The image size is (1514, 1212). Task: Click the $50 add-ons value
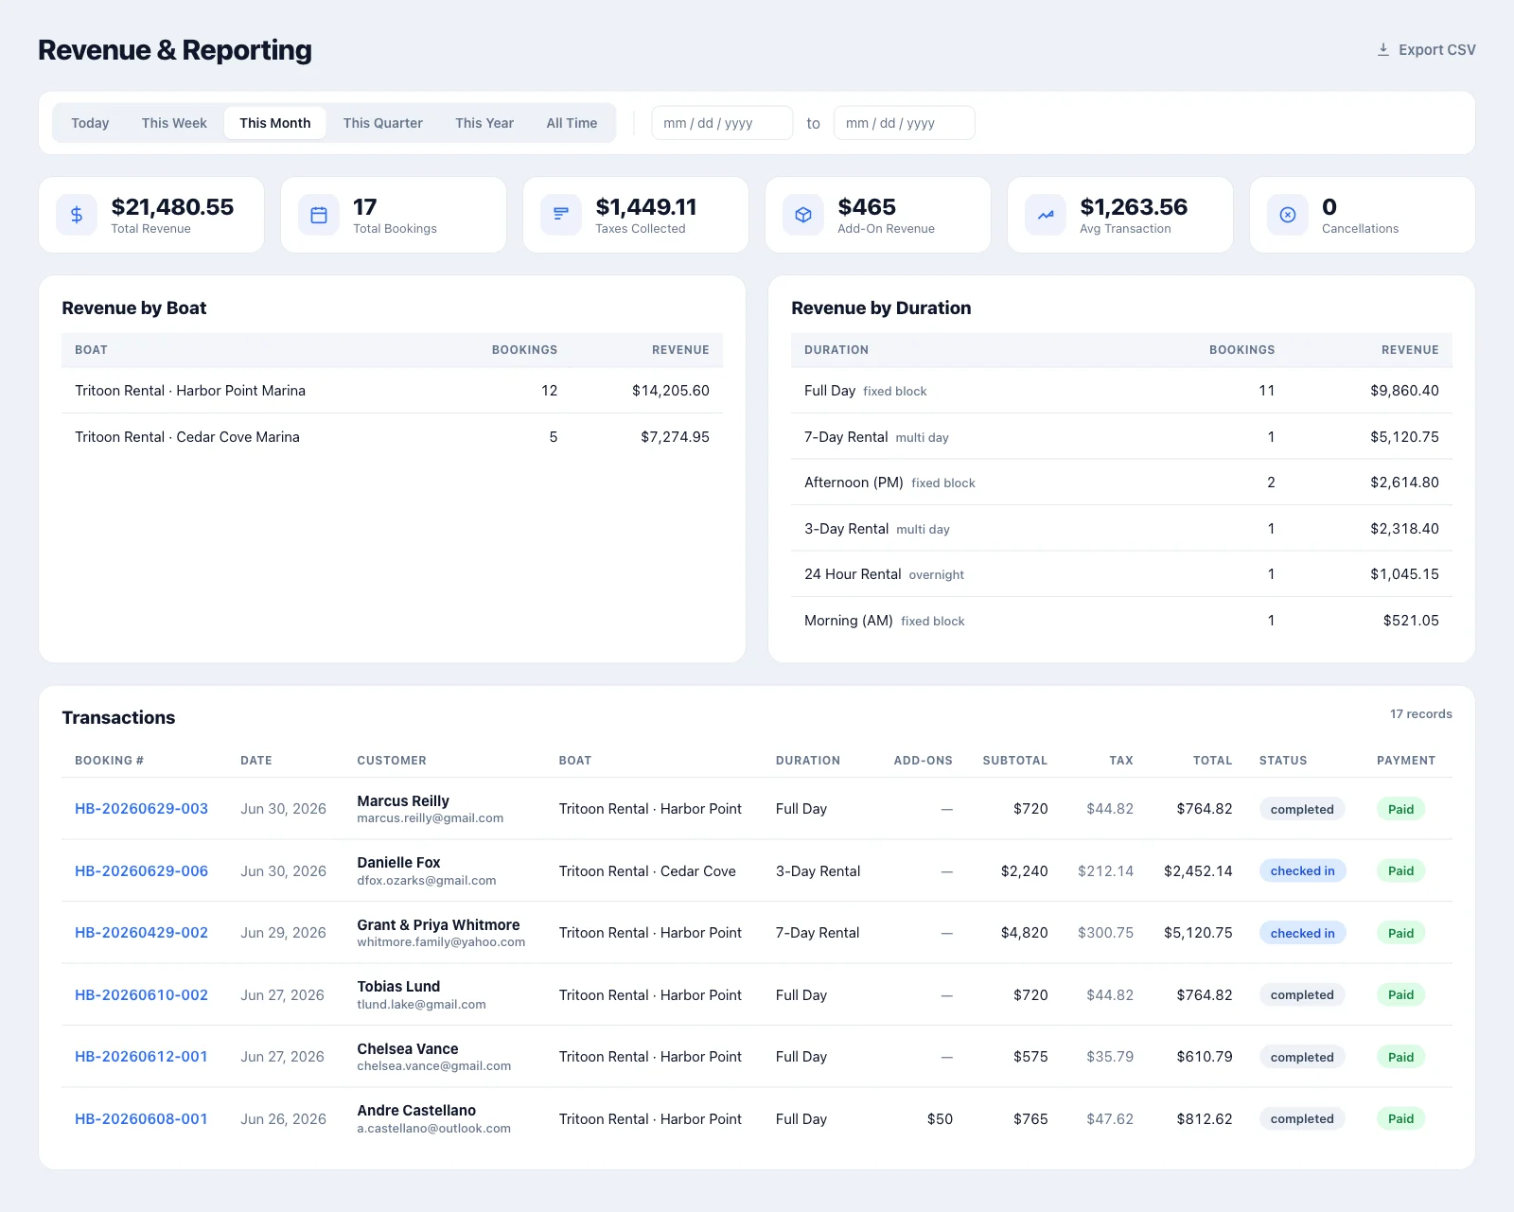pos(940,1119)
